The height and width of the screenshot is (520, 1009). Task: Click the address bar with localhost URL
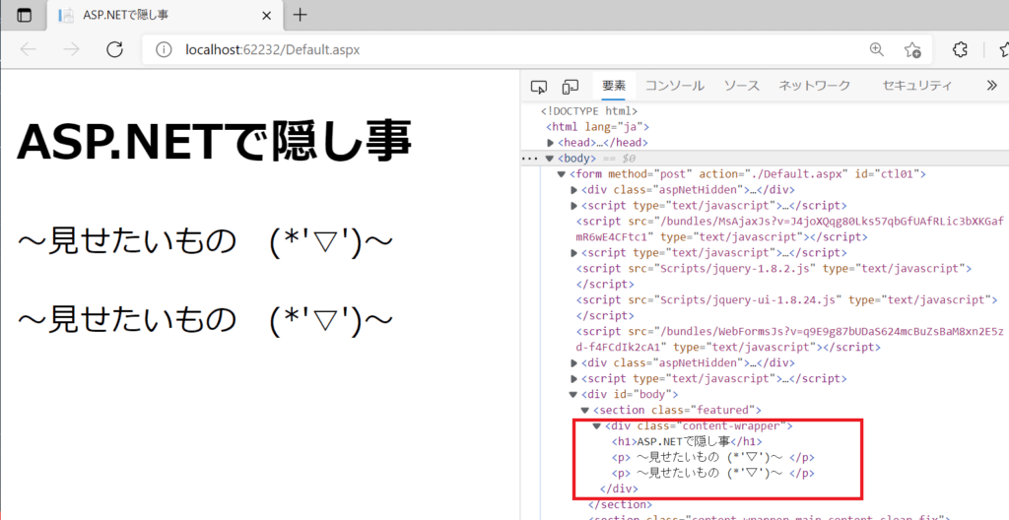coord(493,50)
